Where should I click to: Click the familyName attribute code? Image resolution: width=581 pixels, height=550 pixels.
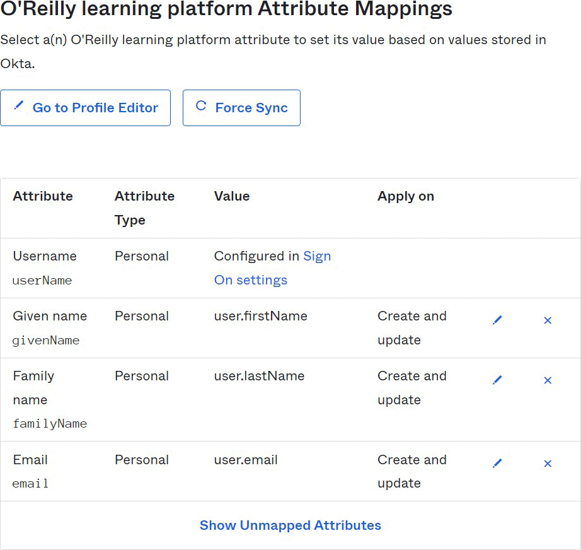(x=50, y=423)
